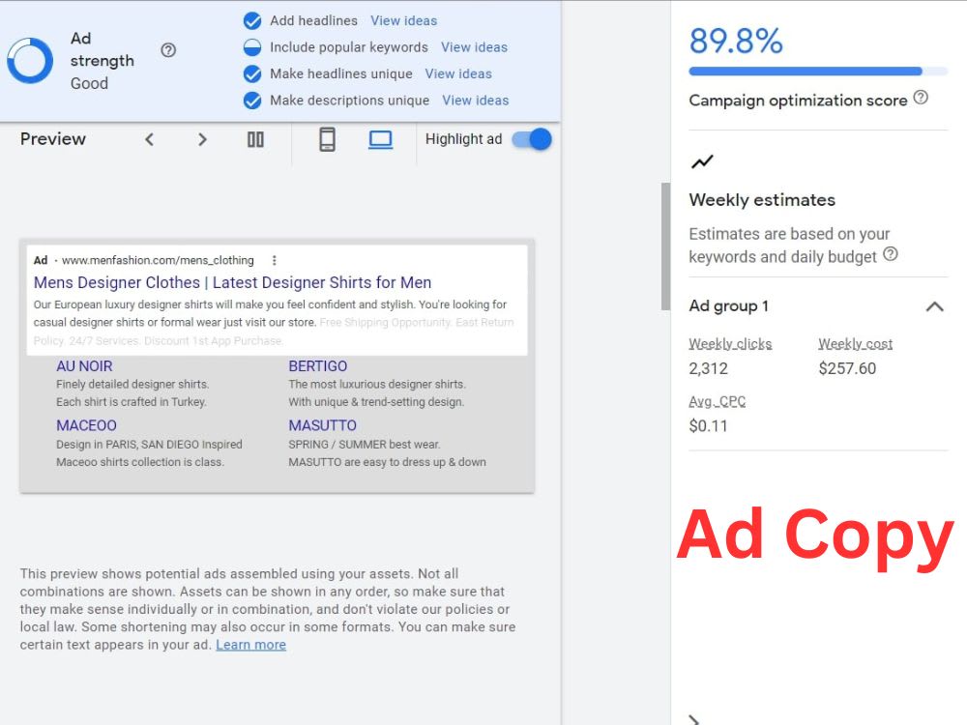
Task: Open the MASUTTO sitelink
Action: (323, 425)
